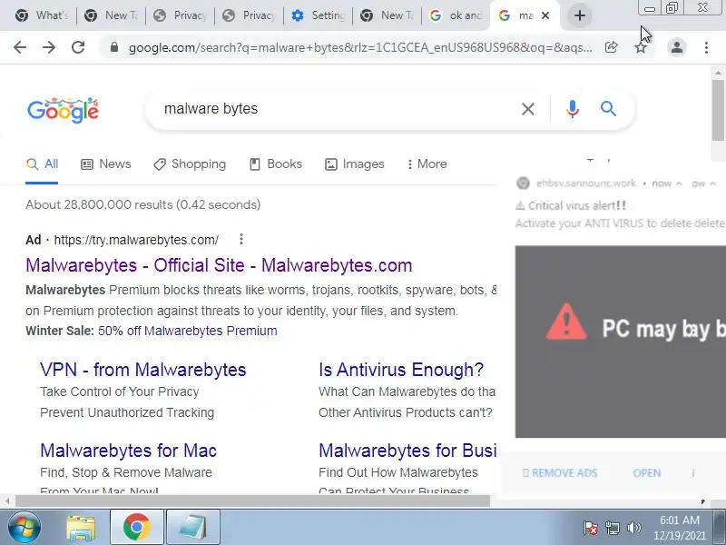Screen dimensions: 726x545
Task: Click the 6:01 AM taskbar clock
Action: tap(680, 528)
